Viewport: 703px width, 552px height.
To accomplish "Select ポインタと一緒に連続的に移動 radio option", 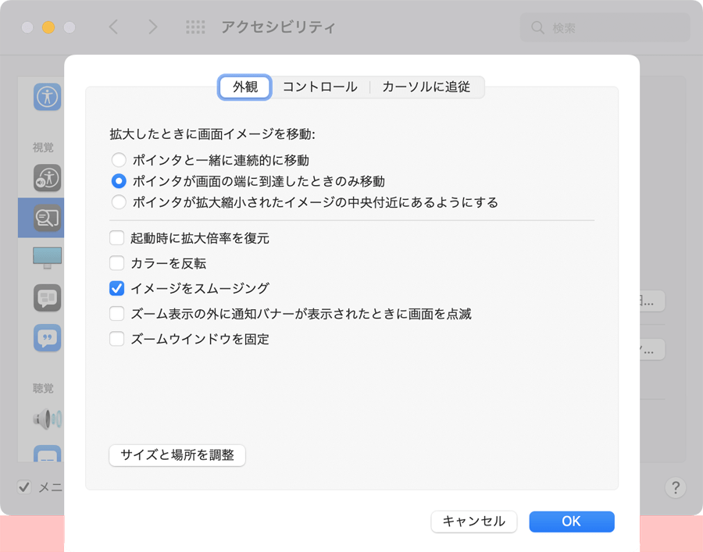I will (119, 160).
